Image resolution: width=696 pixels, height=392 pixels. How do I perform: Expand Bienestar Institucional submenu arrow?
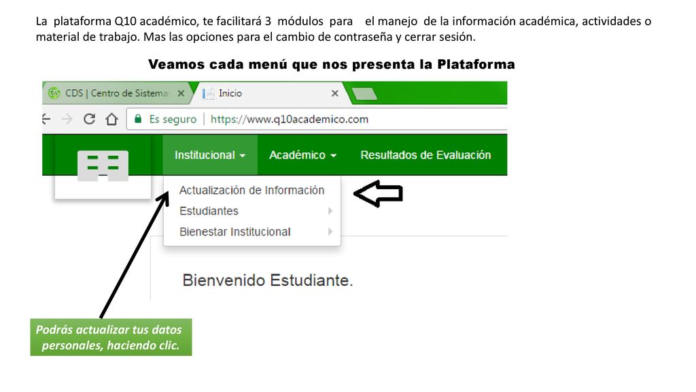coord(330,232)
